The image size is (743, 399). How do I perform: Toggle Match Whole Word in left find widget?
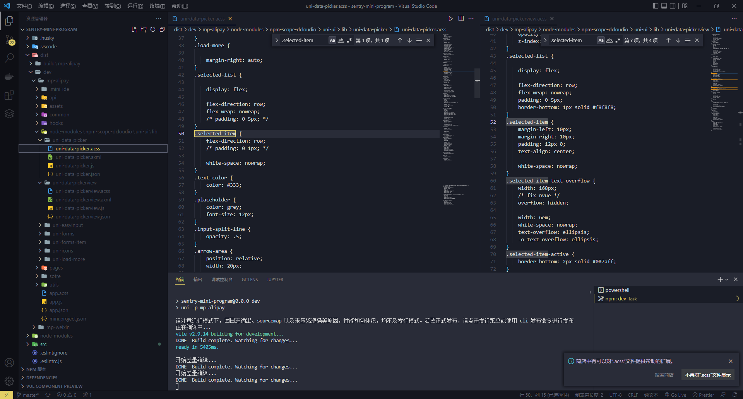[x=341, y=40]
